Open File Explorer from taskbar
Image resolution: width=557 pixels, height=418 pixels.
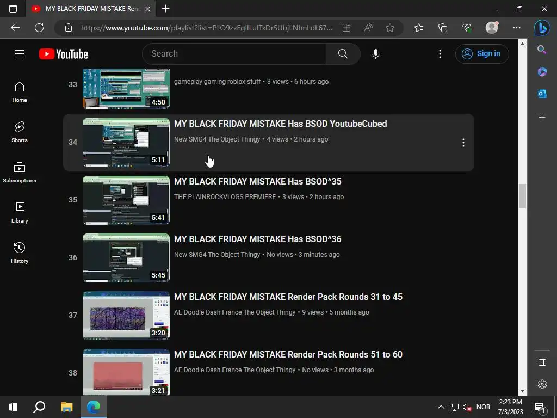tap(66, 407)
